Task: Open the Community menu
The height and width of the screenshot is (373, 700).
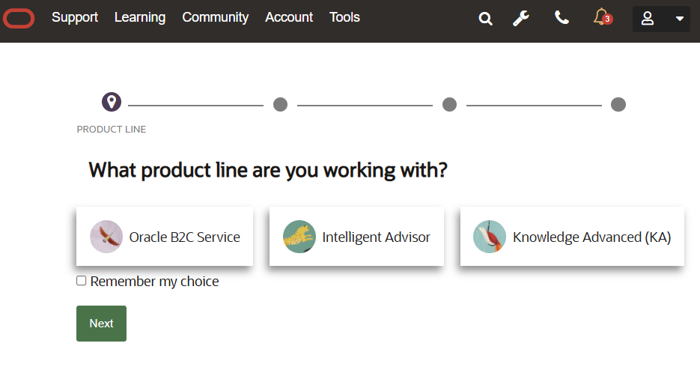Action: (x=216, y=17)
